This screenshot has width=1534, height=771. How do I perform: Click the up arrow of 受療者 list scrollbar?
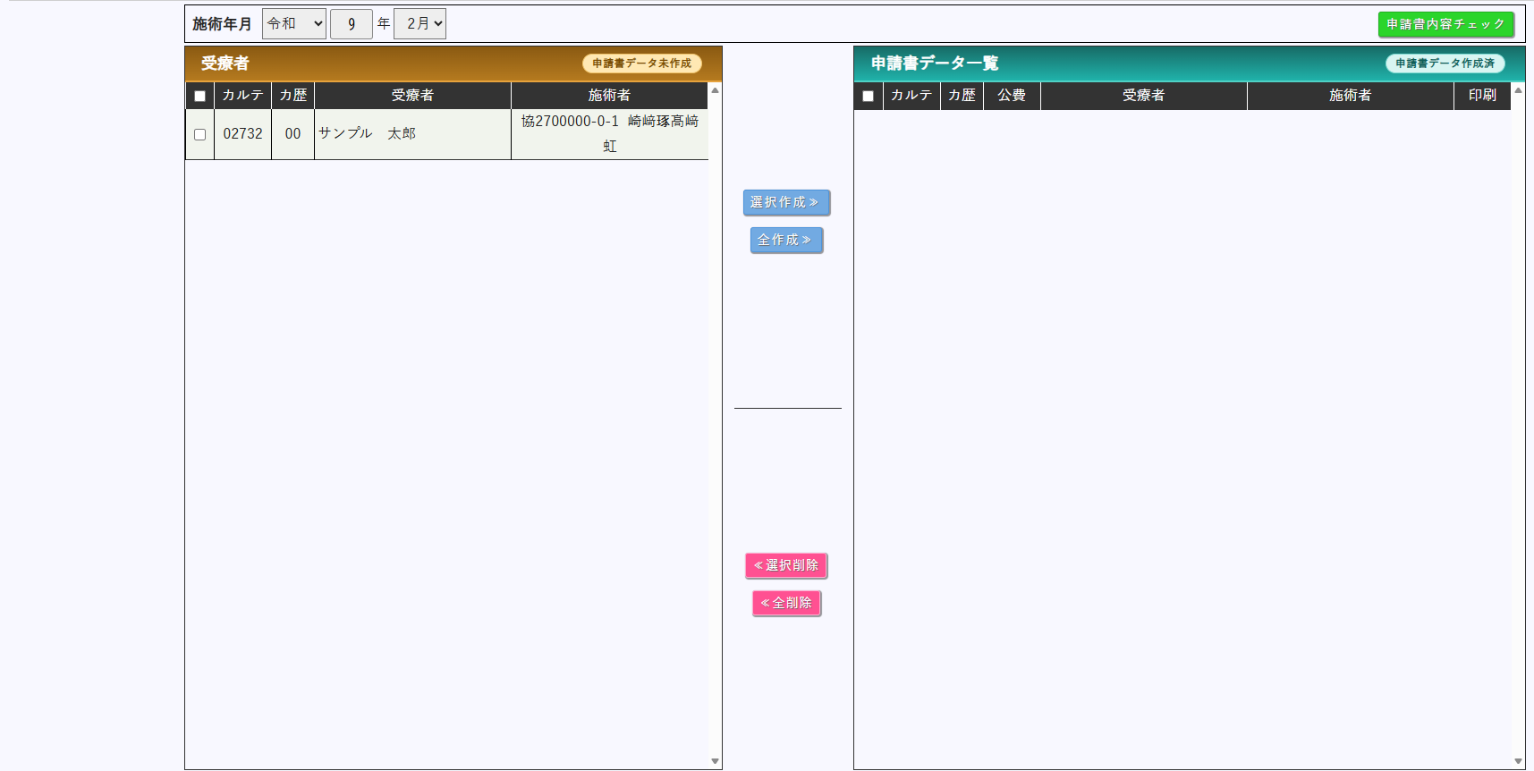(x=715, y=90)
